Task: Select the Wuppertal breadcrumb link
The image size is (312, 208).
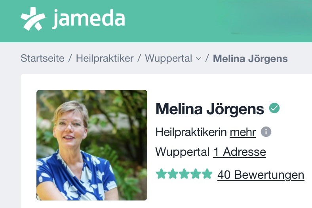Action: 169,59
